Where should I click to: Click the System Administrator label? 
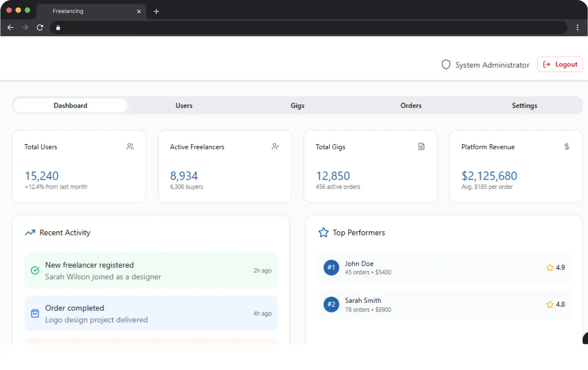pyautogui.click(x=492, y=65)
